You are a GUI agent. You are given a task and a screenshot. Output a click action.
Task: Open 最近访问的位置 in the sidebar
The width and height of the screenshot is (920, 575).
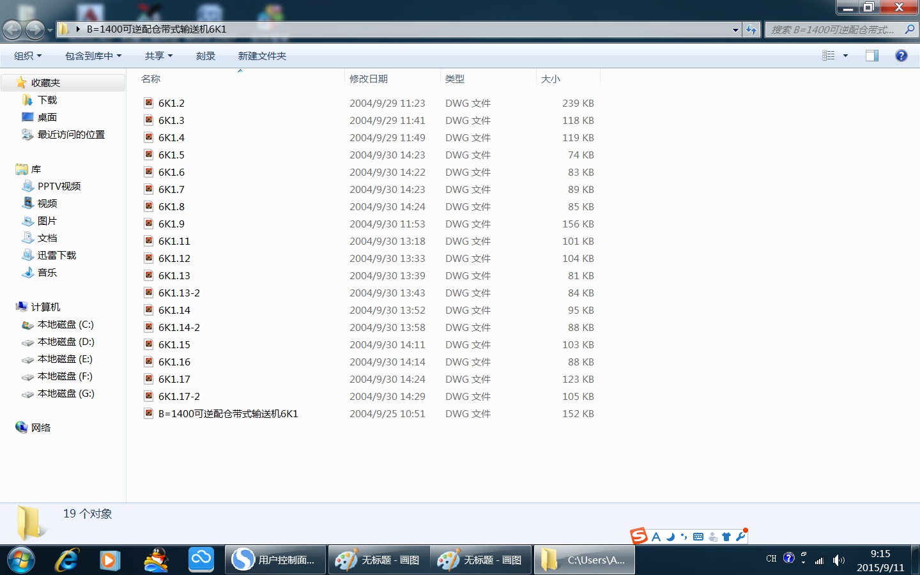[x=71, y=134]
